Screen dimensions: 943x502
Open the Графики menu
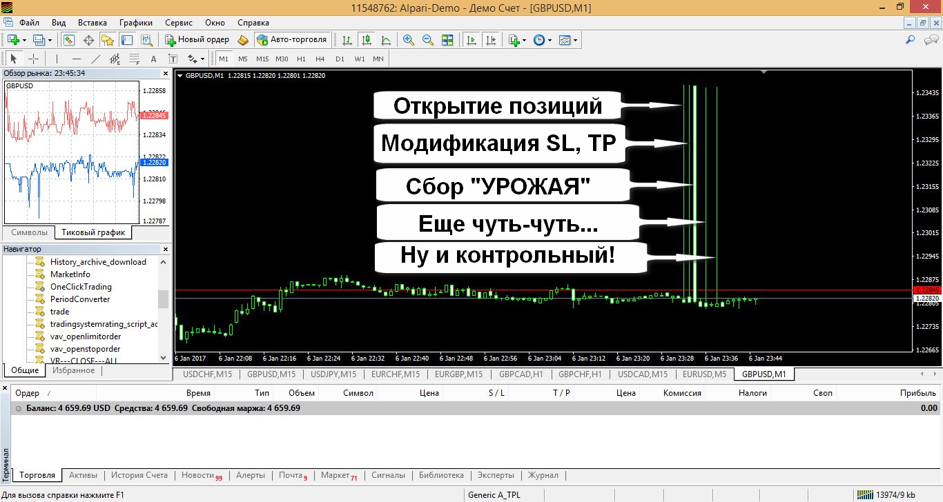click(x=135, y=23)
